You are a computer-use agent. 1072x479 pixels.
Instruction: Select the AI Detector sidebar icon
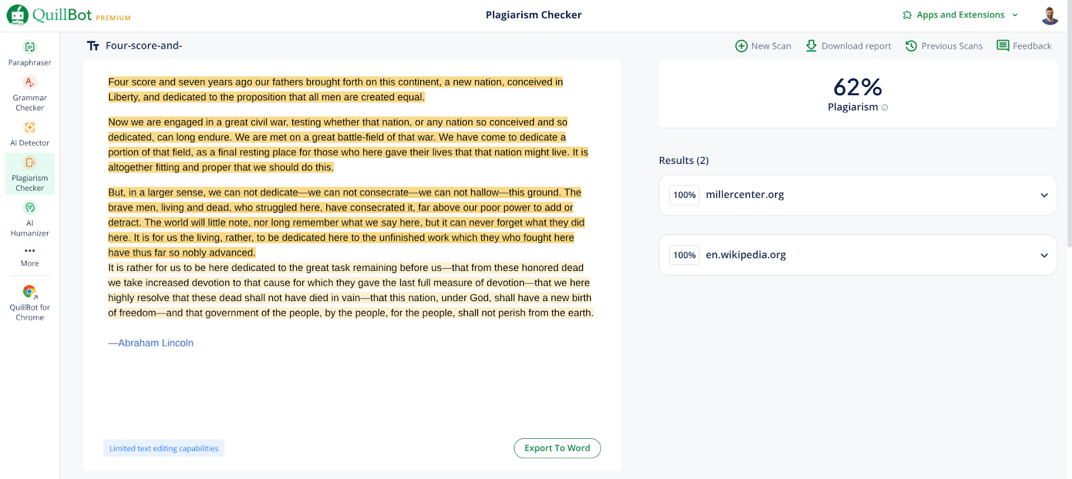tap(29, 128)
